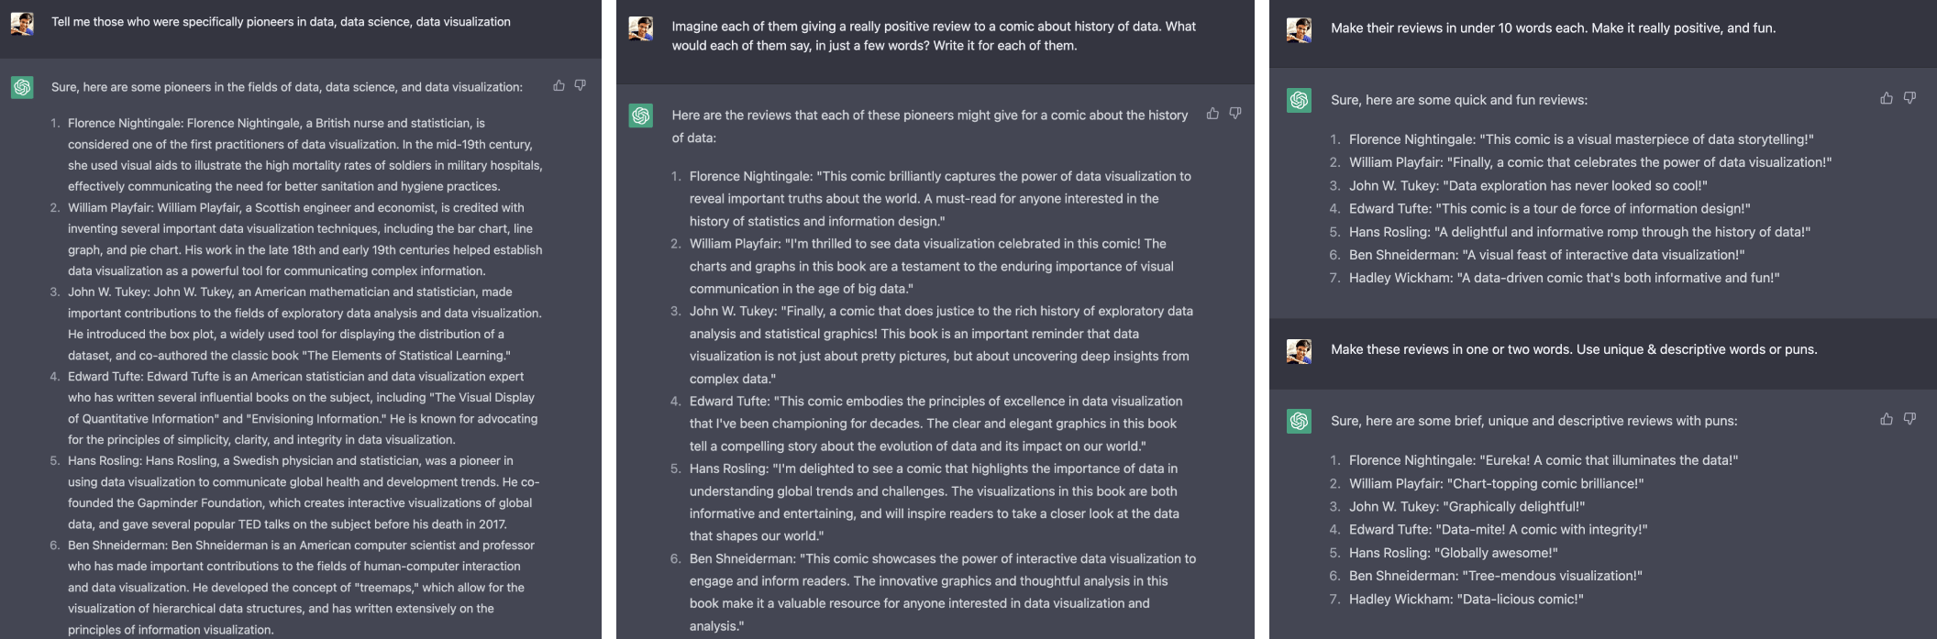Click the William Playfair 'Chart-topping comic brilliance!' line
The width and height of the screenshot is (1937, 639).
pyautogui.click(x=1487, y=483)
